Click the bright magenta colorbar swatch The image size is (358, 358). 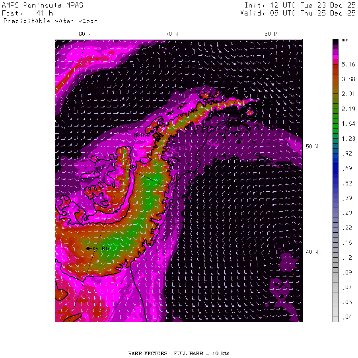point(335,56)
